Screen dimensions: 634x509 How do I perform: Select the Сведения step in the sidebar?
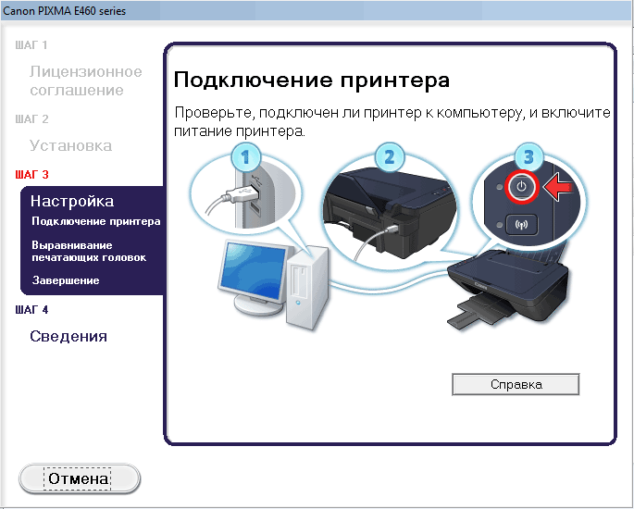coord(68,336)
